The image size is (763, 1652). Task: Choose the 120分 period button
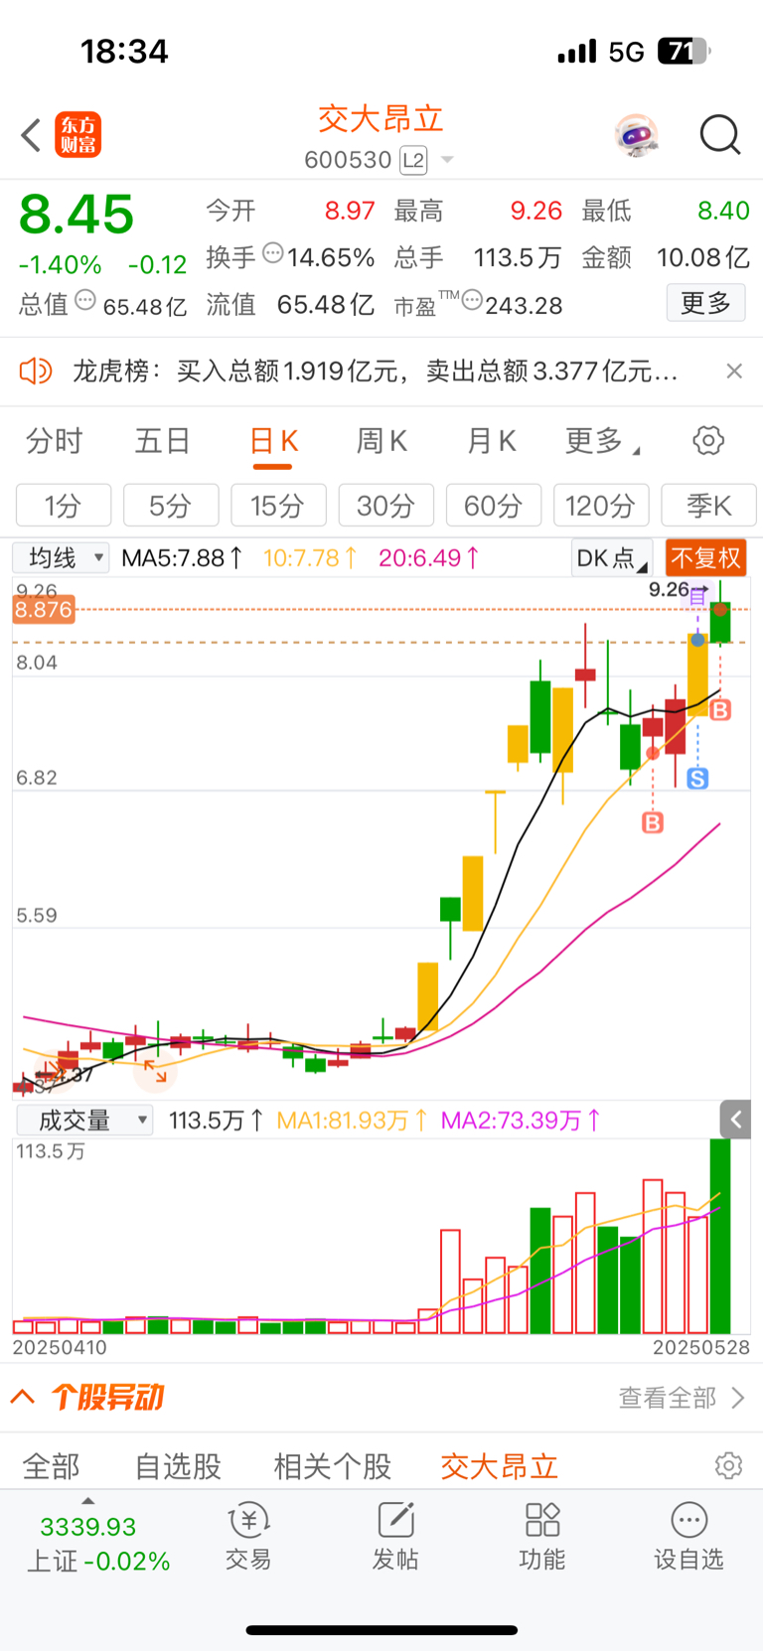tap(601, 506)
